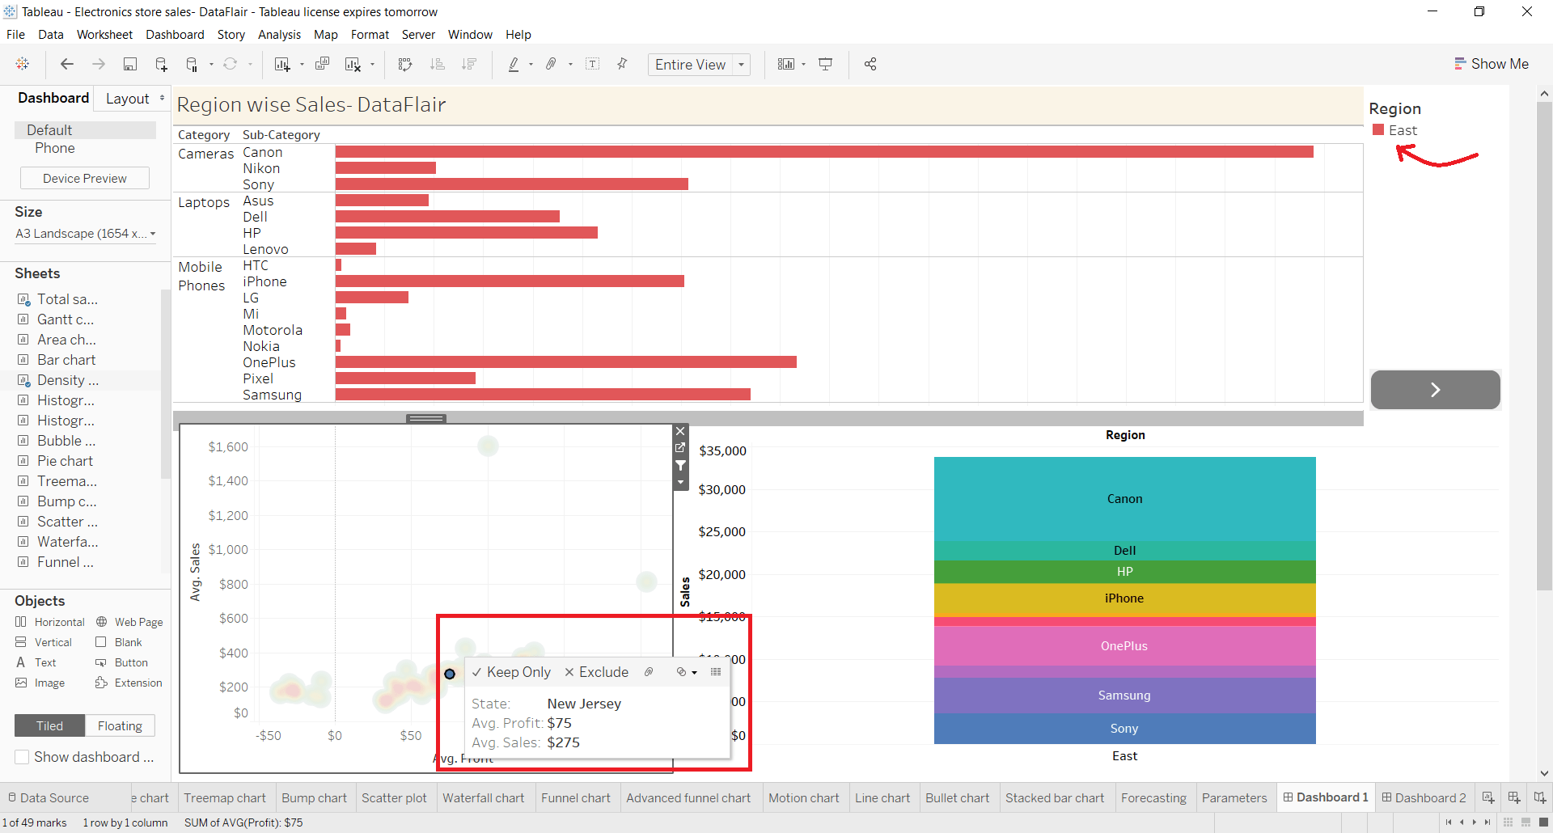The width and height of the screenshot is (1553, 833).
Task: Click the Group Members paperclip icon
Action: (x=552, y=64)
